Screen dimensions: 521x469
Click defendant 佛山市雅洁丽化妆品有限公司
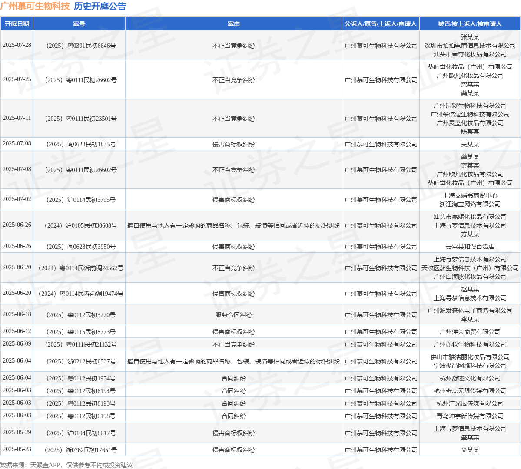(x=470, y=357)
